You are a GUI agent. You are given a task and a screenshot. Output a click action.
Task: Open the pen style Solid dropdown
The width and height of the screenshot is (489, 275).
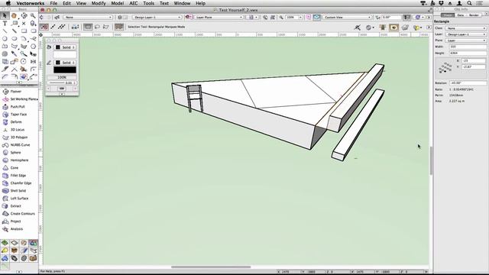click(x=65, y=63)
